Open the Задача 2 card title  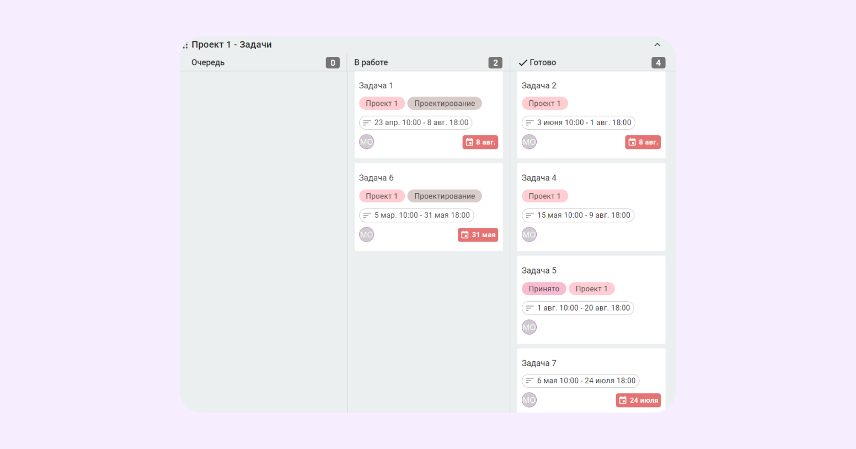tap(539, 85)
